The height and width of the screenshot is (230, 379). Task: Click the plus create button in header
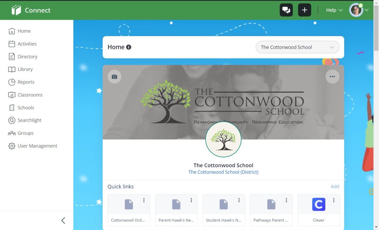tap(304, 10)
